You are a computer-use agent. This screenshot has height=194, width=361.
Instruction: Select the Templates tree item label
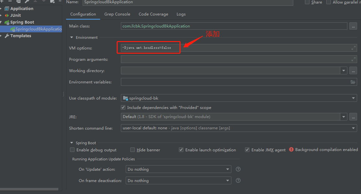21,36
